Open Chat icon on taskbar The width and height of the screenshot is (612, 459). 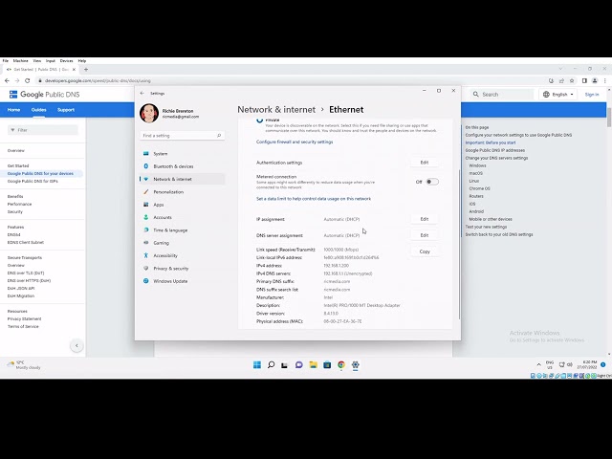click(x=299, y=364)
